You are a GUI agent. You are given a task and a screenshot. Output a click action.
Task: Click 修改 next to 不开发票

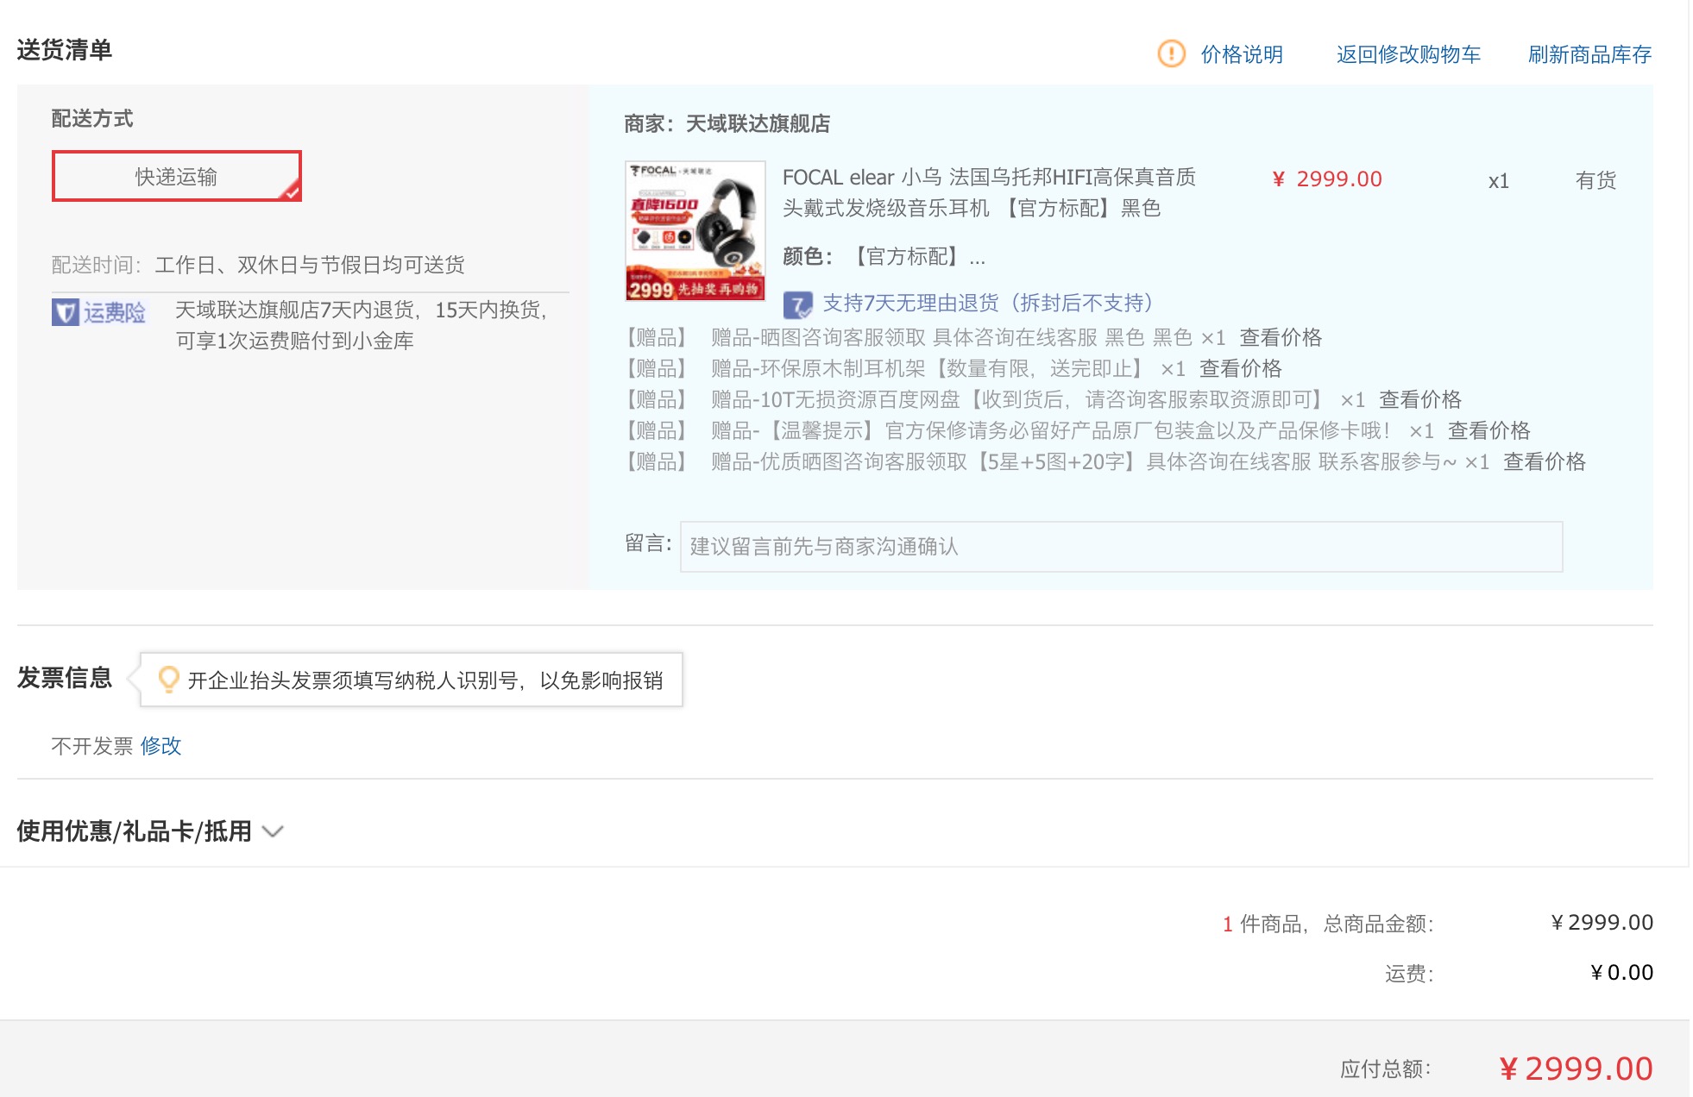coord(160,745)
